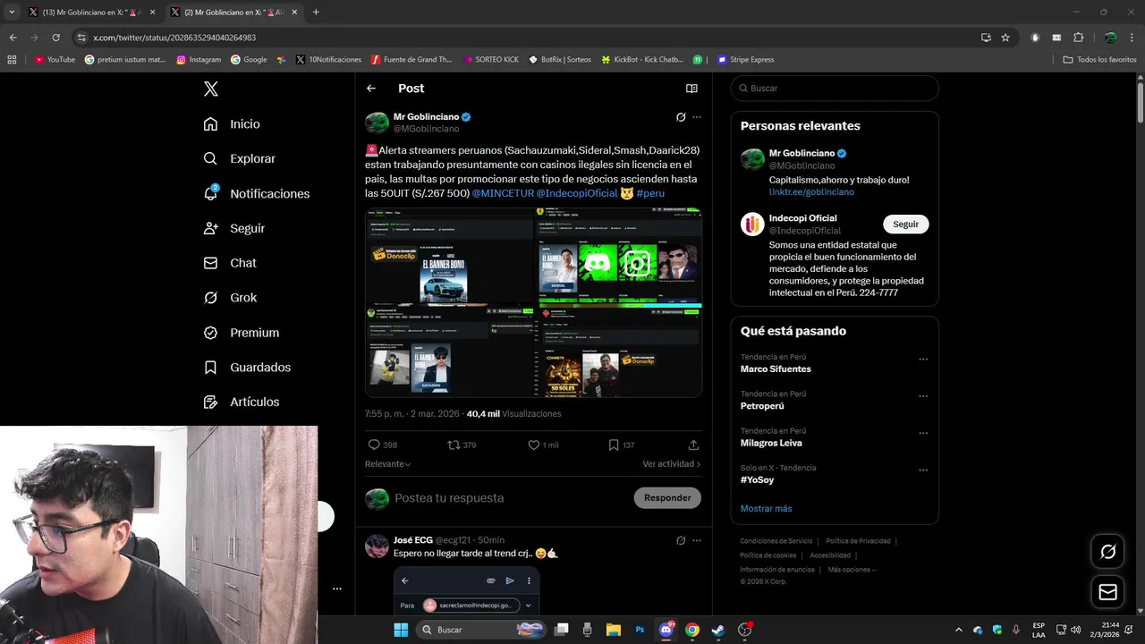The height and width of the screenshot is (644, 1145).
Task: Click Grok icon on José ECG reply
Action: tap(681, 540)
